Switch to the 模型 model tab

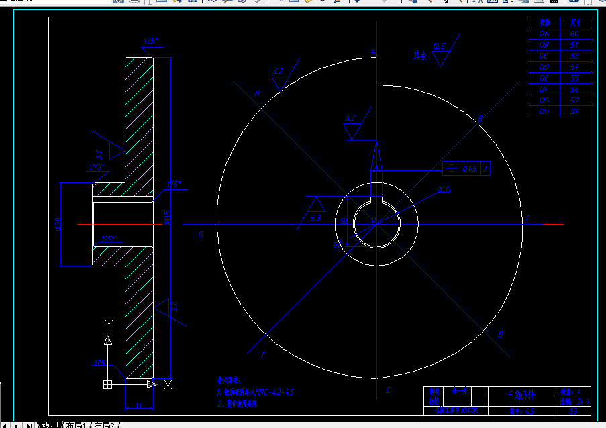point(50,425)
